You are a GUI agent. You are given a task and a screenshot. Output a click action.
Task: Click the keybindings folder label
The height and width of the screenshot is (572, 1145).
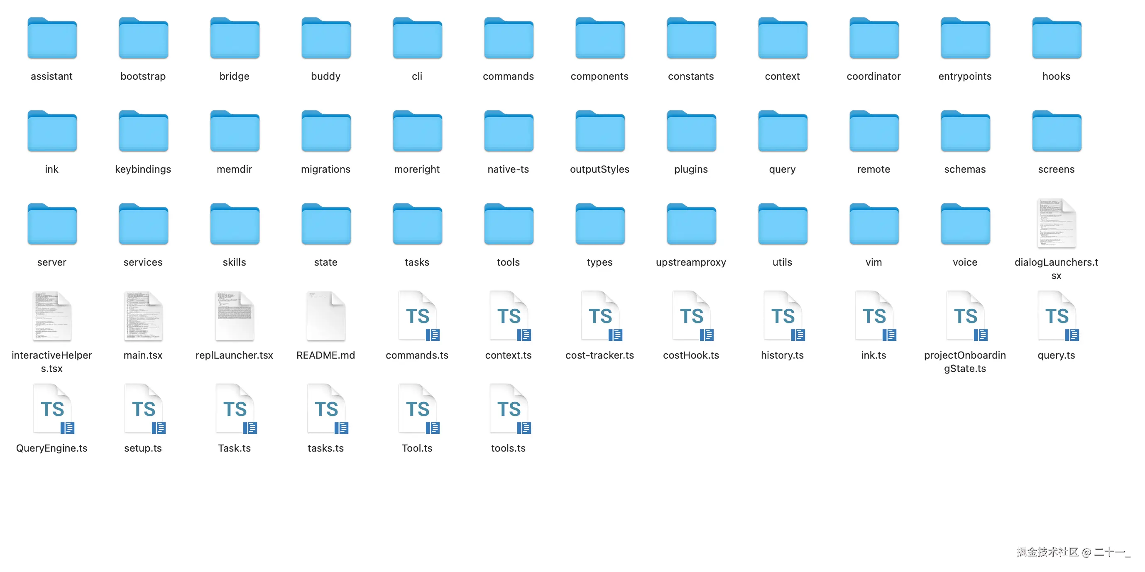(143, 169)
